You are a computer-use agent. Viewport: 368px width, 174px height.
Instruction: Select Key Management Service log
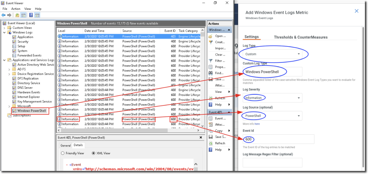tap(34, 101)
